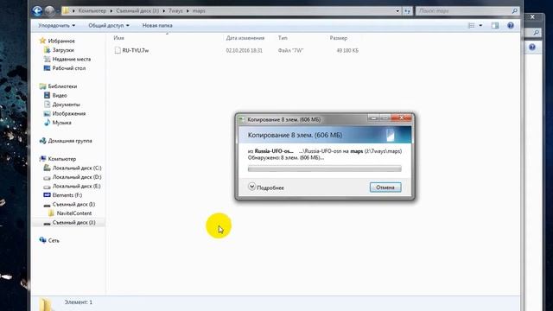Click the search magnifier icon
The image size is (553, 311).
(x=515, y=11)
